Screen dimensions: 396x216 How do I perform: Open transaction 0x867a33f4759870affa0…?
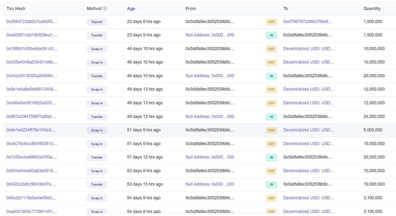point(31,116)
